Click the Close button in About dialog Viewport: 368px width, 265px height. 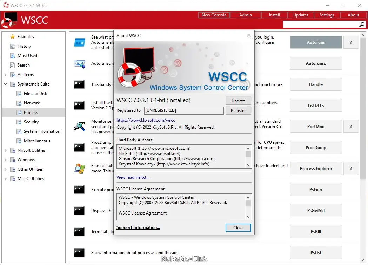click(238, 228)
